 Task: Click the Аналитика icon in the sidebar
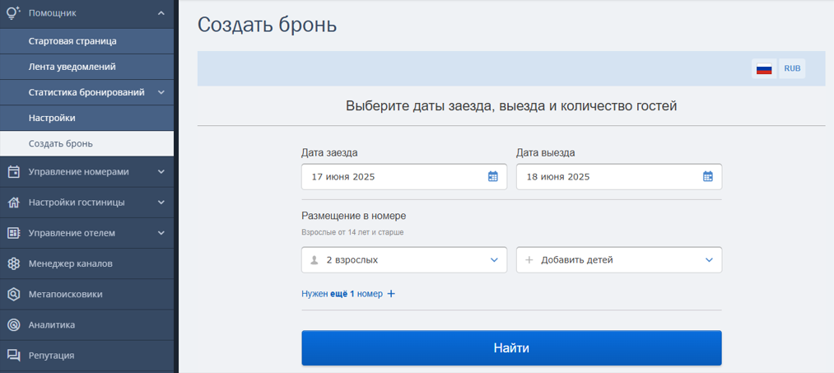click(x=14, y=324)
